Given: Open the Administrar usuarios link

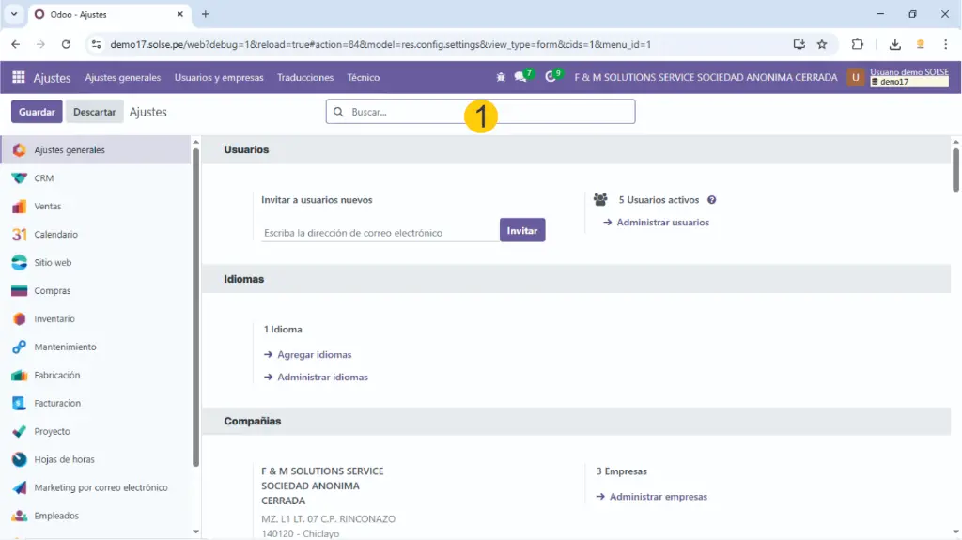Looking at the screenshot, I should tap(662, 223).
